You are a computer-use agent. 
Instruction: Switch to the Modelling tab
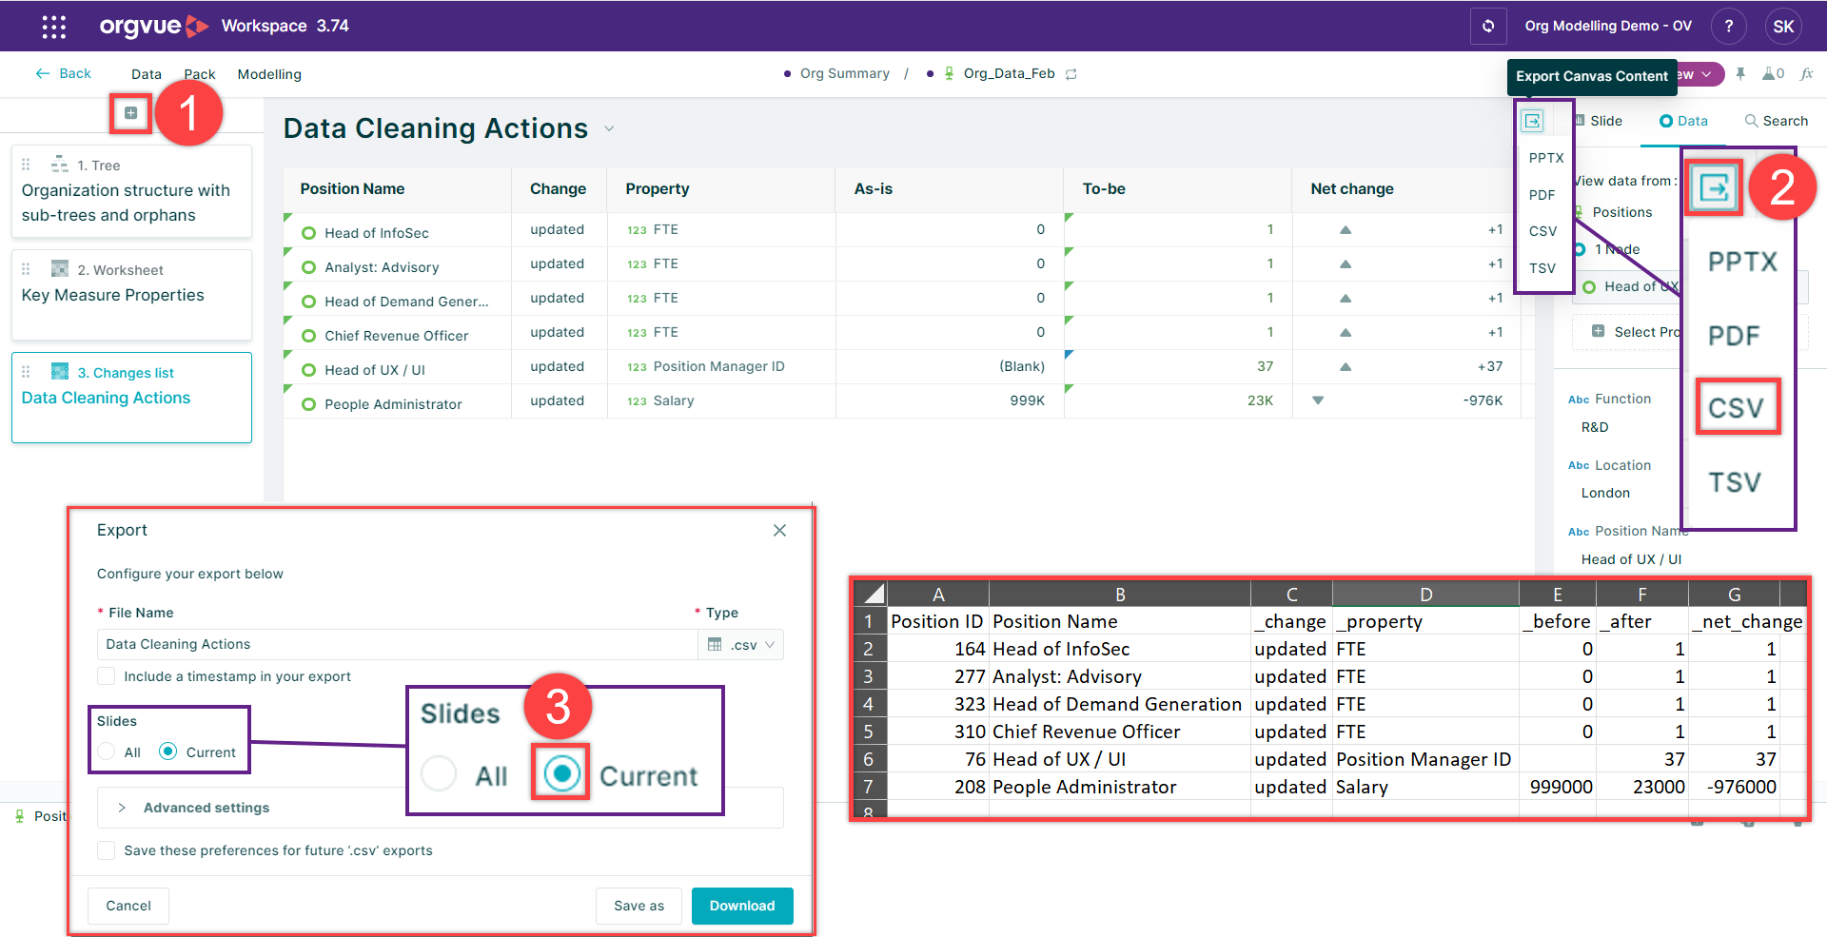point(269,74)
